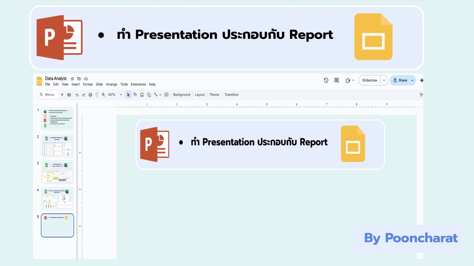Open the Arrange menu

[112, 84]
